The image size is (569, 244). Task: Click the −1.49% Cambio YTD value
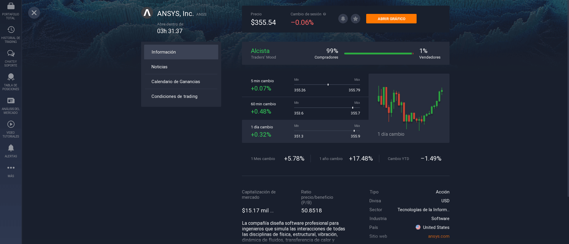pyautogui.click(x=431, y=159)
